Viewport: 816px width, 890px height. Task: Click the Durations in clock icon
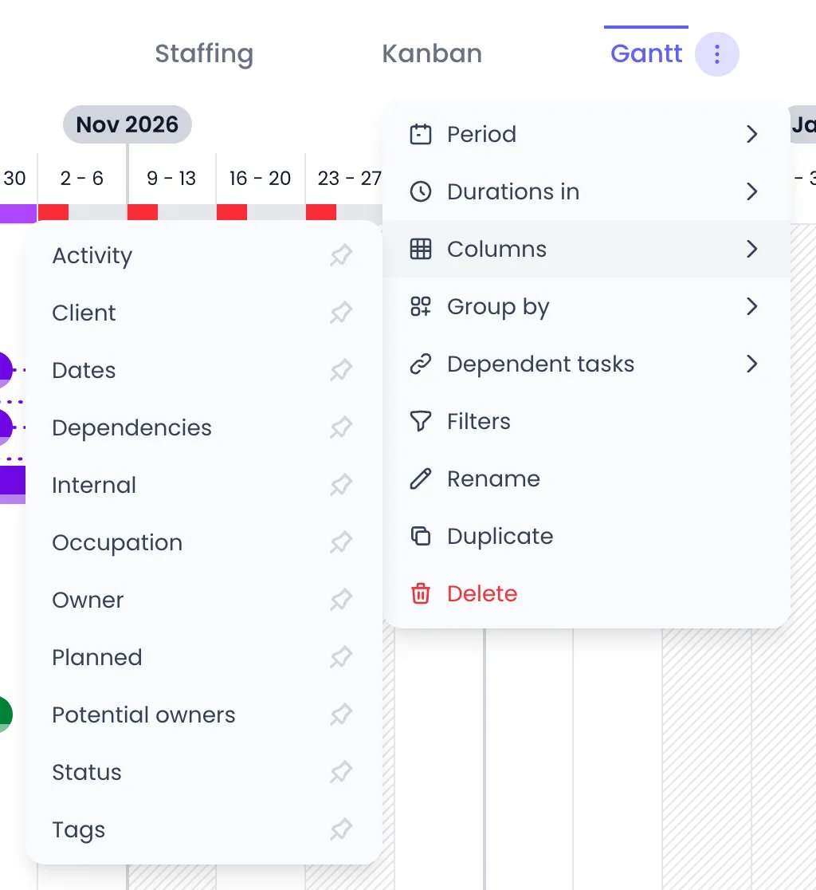[x=420, y=192]
